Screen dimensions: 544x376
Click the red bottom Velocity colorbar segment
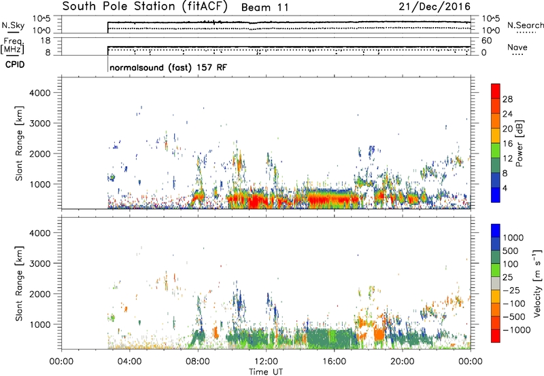(x=496, y=336)
